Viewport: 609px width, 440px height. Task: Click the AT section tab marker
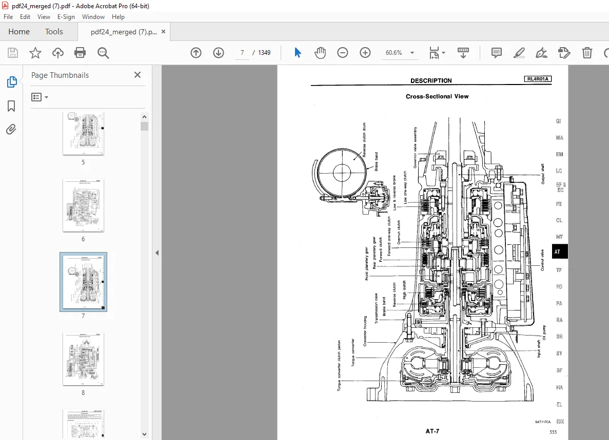560,252
